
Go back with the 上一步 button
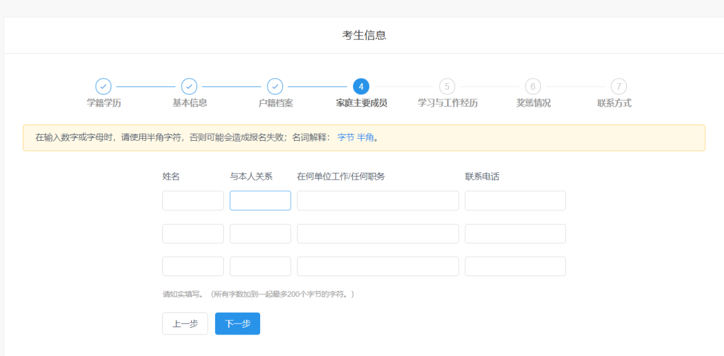coord(185,324)
